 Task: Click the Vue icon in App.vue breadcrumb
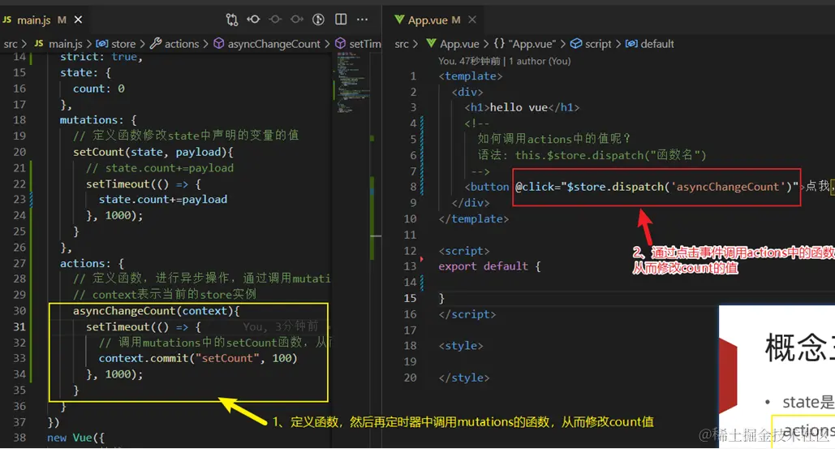point(432,43)
